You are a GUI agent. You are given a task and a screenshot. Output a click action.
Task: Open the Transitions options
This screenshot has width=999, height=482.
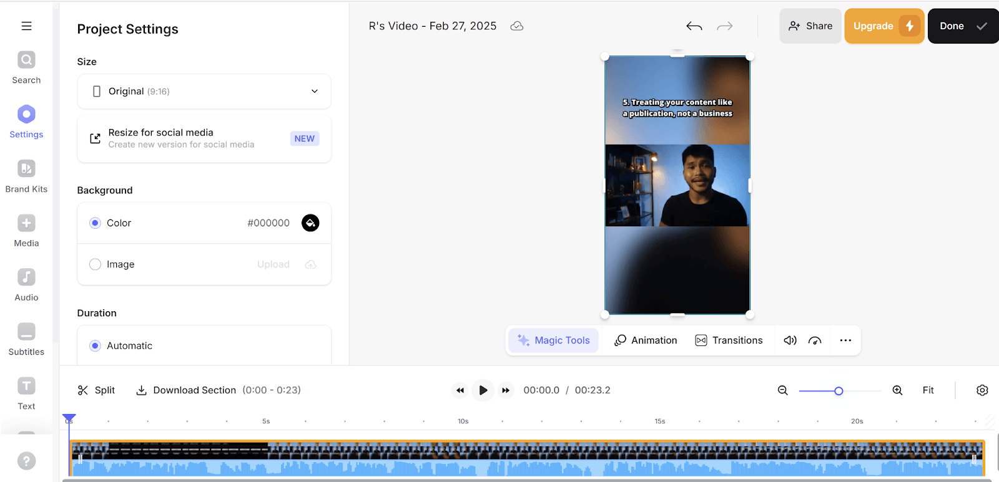729,340
